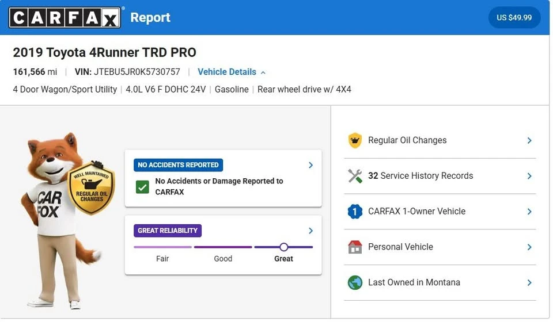Expand the 1-Owner Vehicle chevron
Screen dimensions: 553x322
529,212
